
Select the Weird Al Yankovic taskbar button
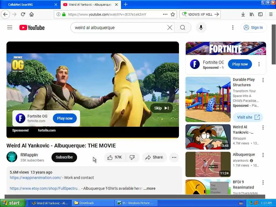[50, 203]
